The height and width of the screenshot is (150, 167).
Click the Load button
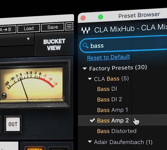click(x=29, y=28)
